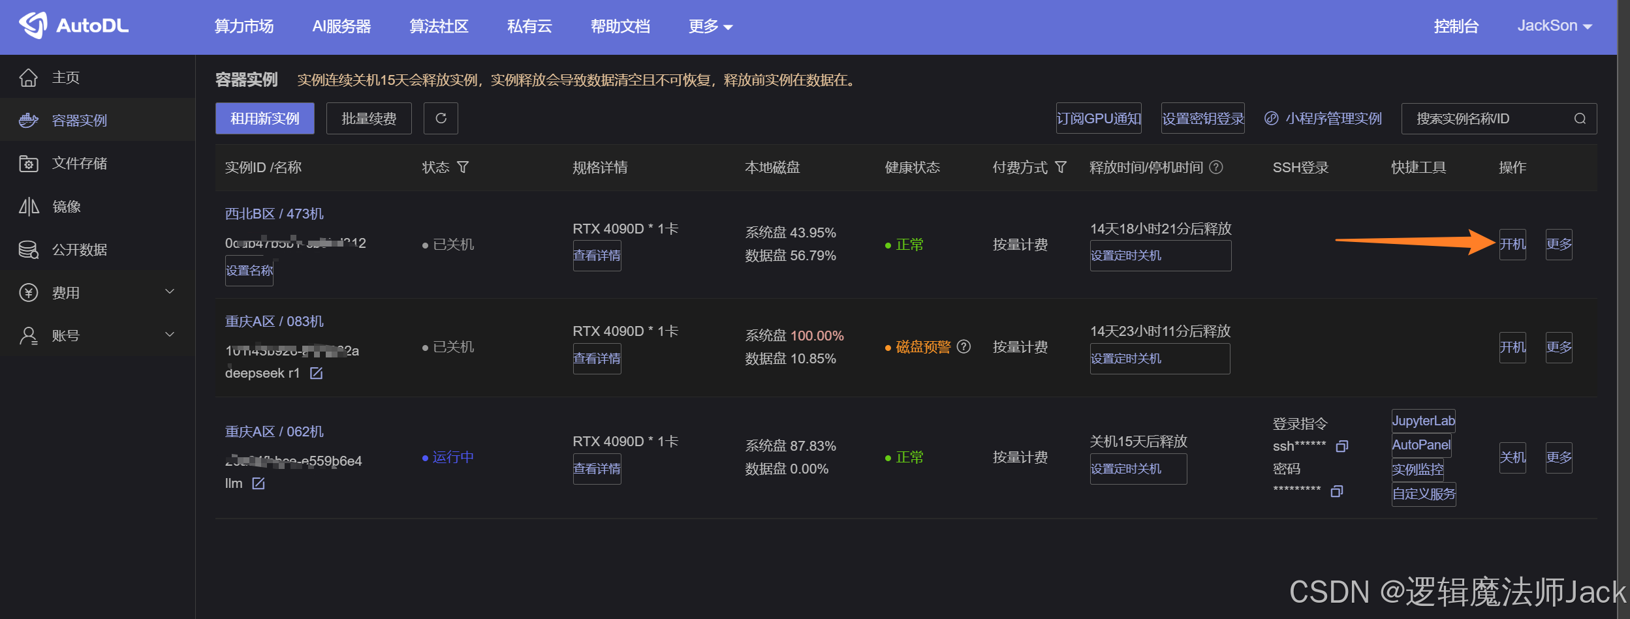Open JupyterLab for the running instance
This screenshot has width=1630, height=619.
click(1423, 421)
